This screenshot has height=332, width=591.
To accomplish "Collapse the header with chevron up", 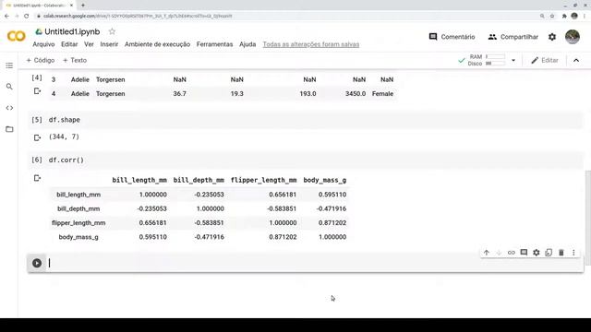I will [576, 60].
